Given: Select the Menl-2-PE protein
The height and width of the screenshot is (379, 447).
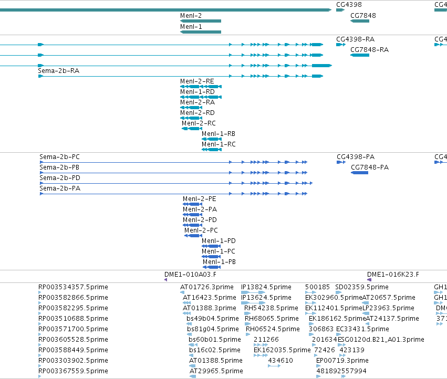Looking at the screenshot, I should click(192, 204).
